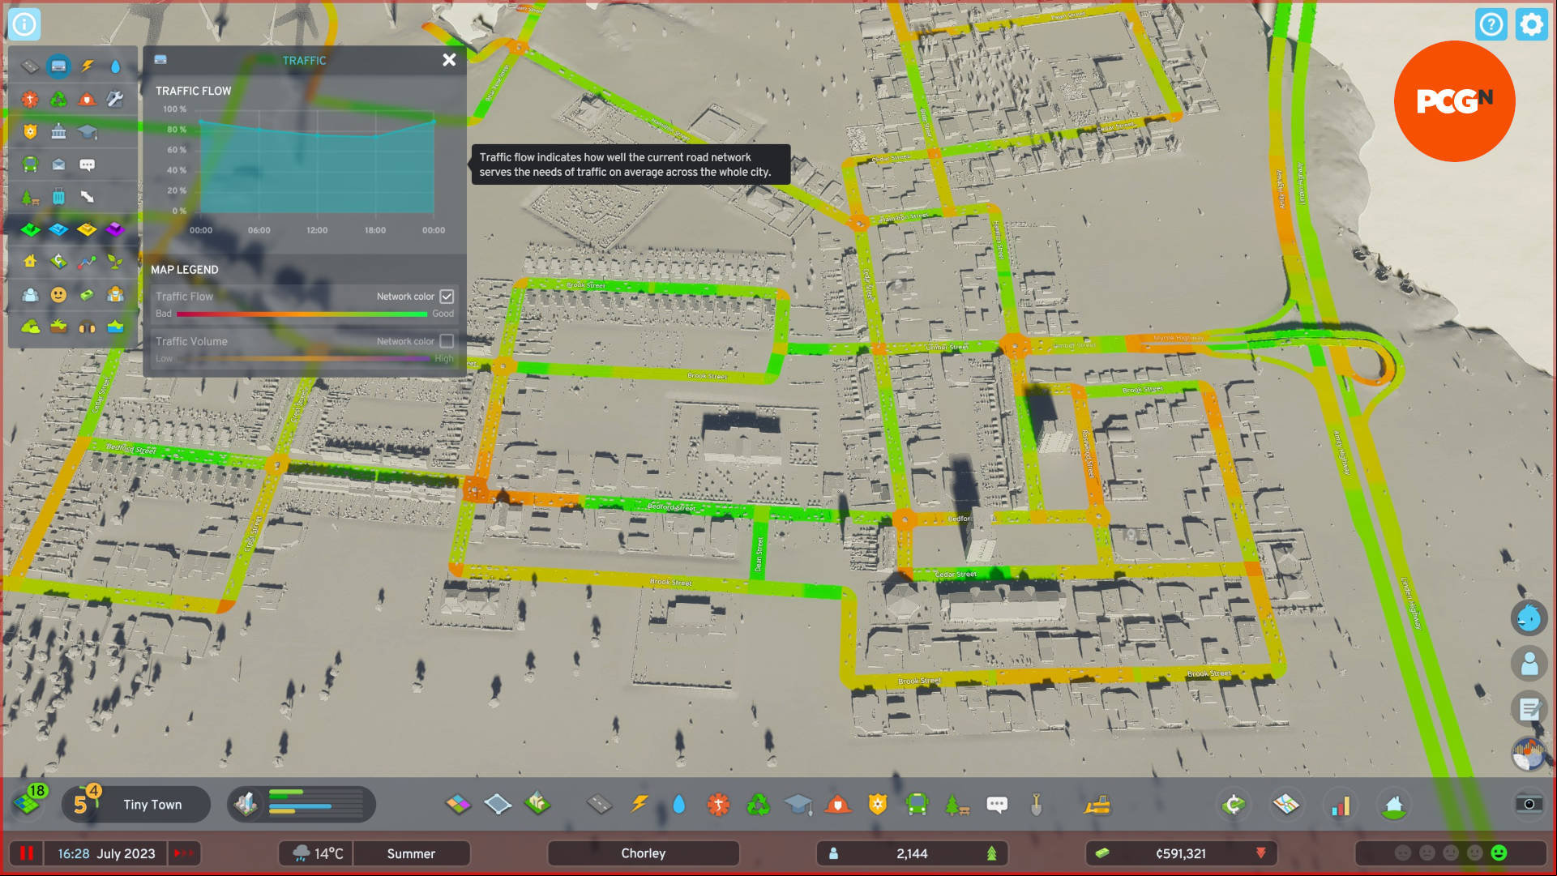
Task: Enable Traffic Volume network color checkbox
Action: point(447,341)
